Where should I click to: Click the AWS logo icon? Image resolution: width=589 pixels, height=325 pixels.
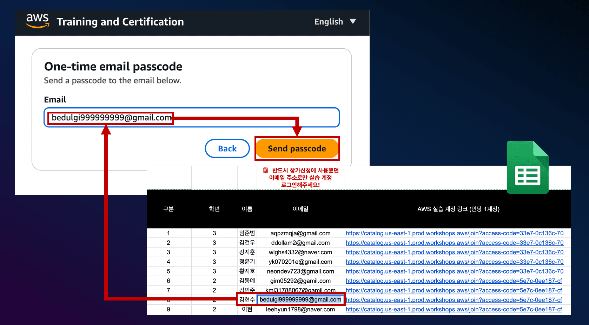click(x=38, y=21)
